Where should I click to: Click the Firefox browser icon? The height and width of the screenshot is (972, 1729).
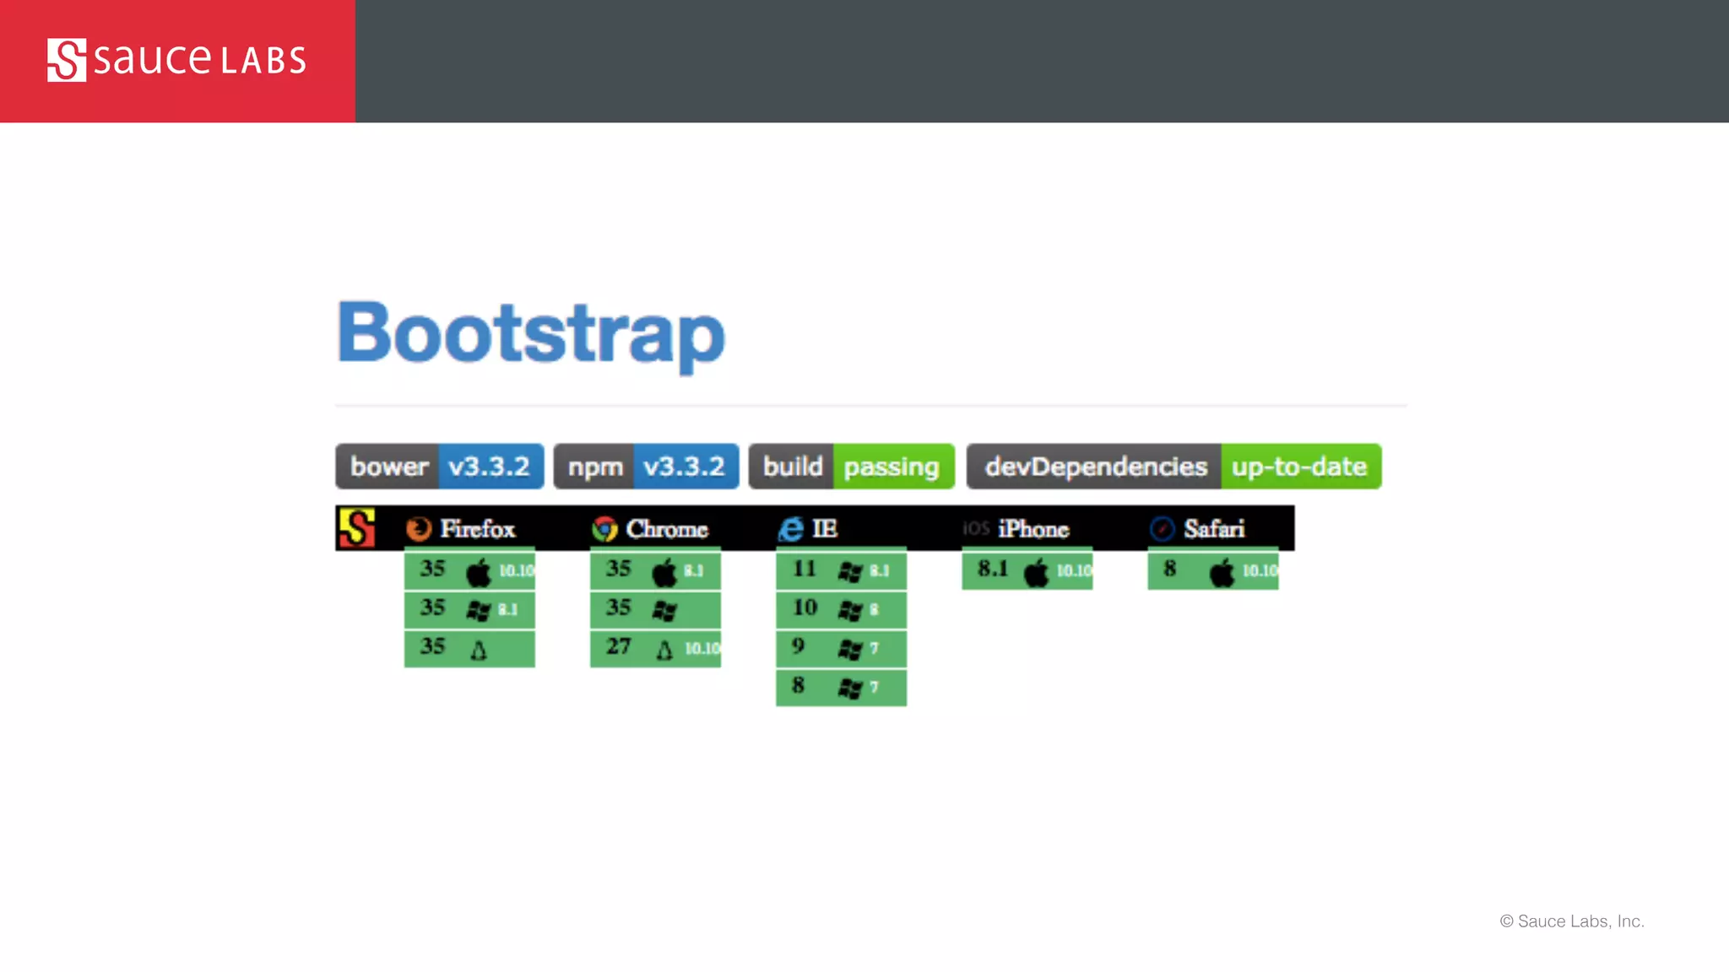click(x=419, y=529)
